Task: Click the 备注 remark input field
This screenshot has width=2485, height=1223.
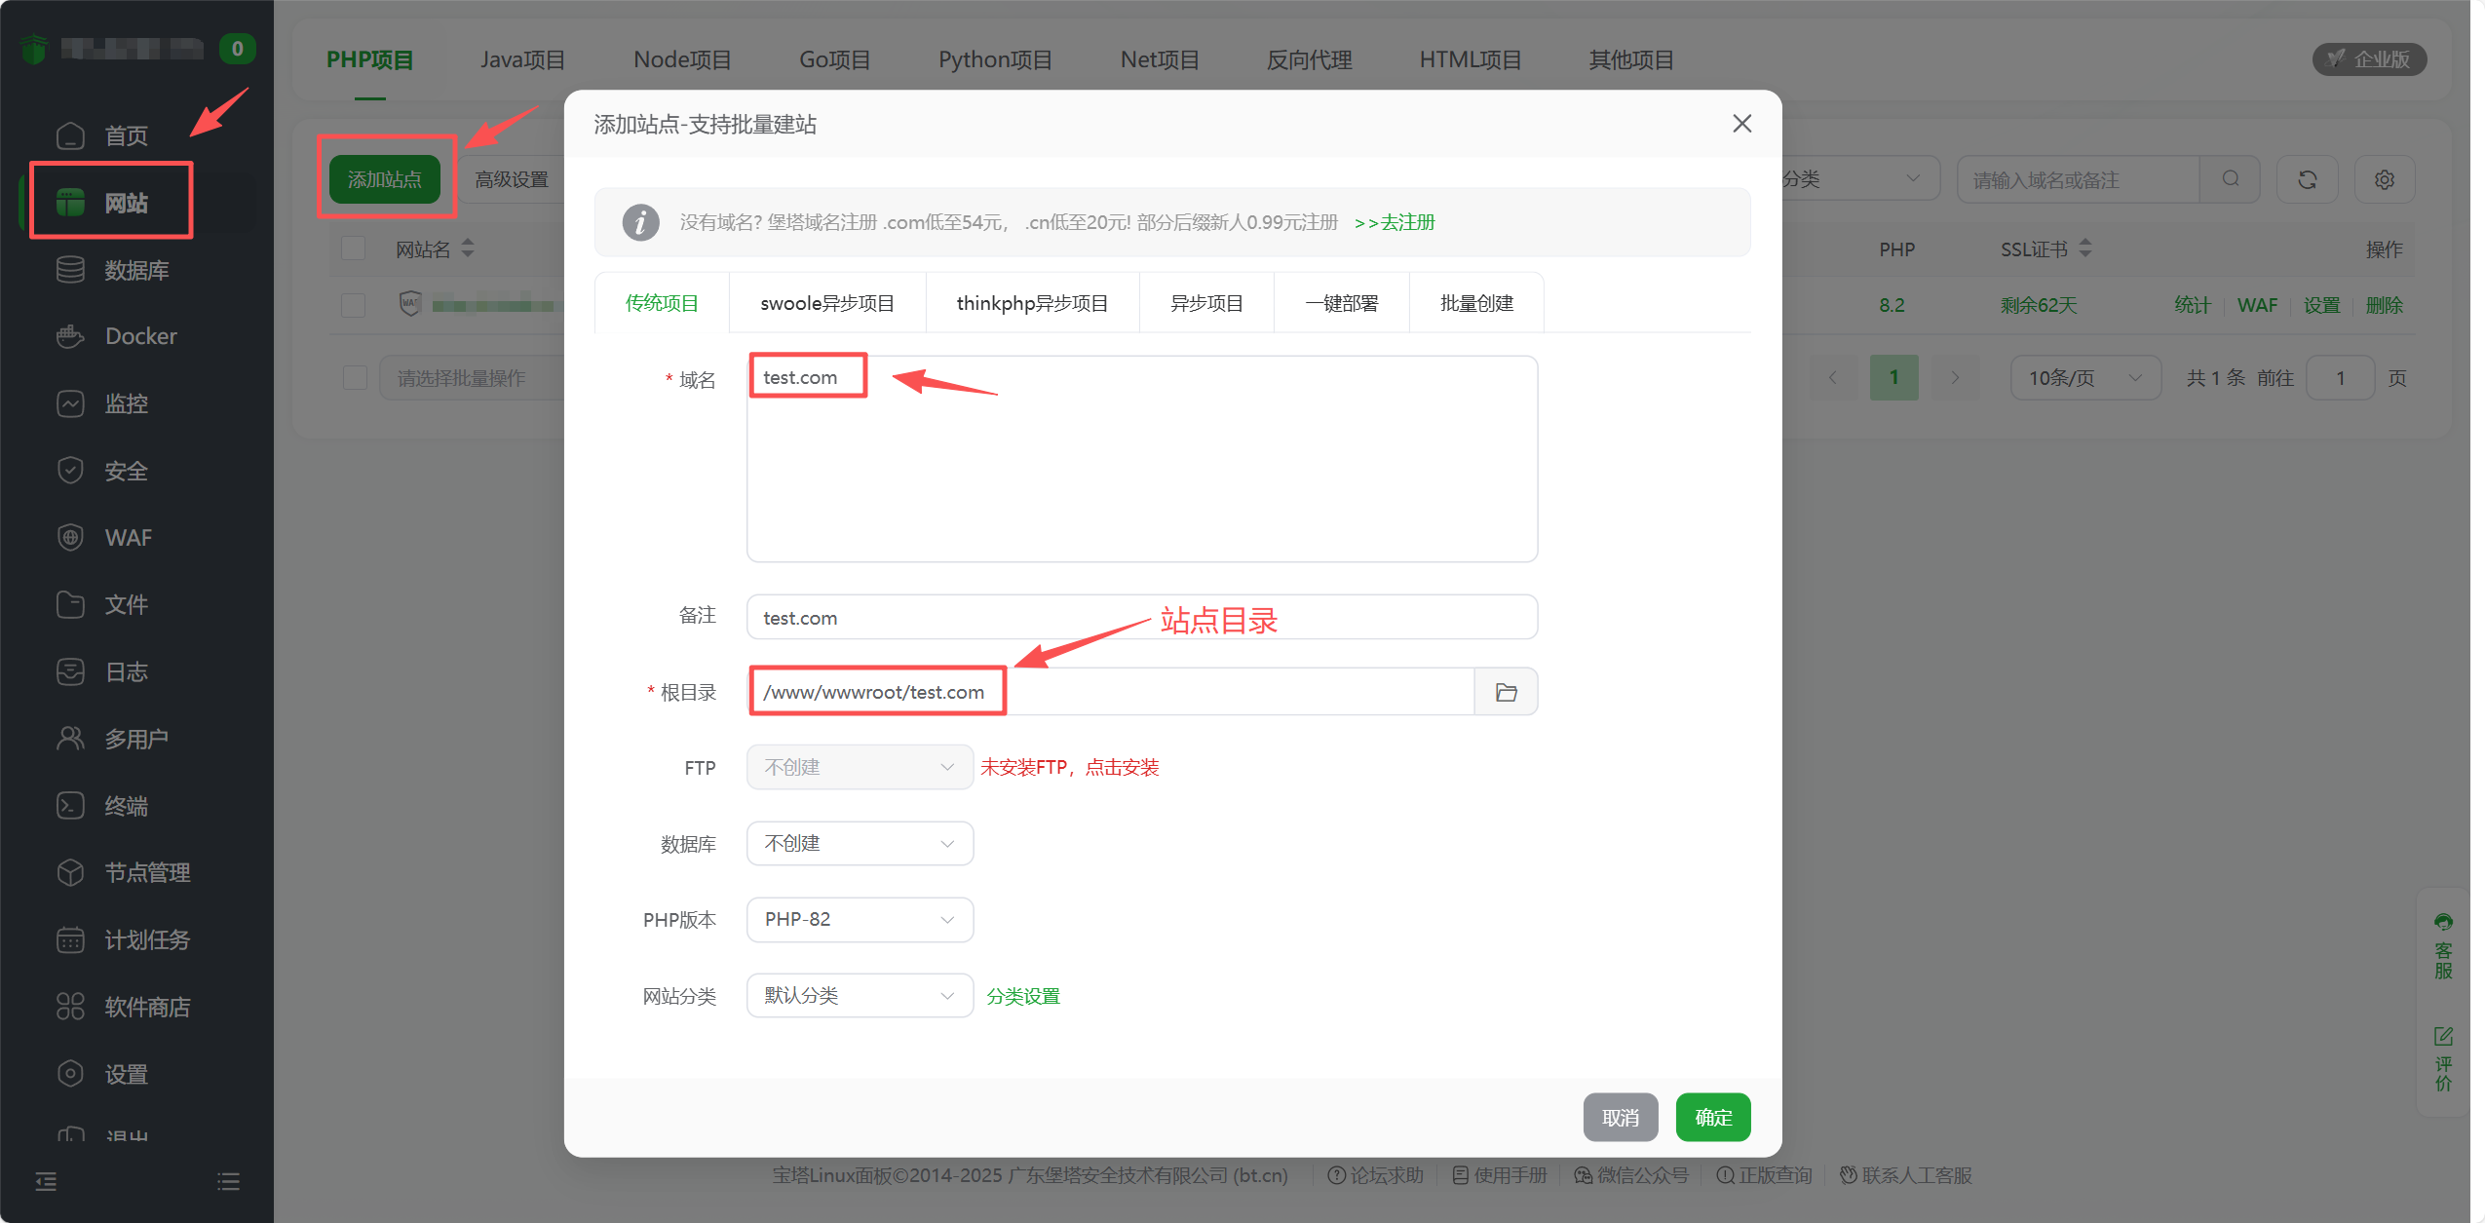Action: coord(1140,618)
